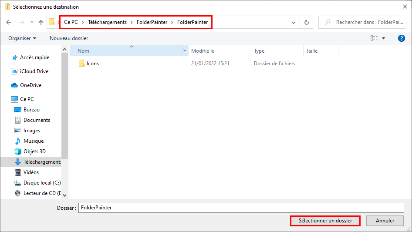Click the Images picture icon

[17, 131]
